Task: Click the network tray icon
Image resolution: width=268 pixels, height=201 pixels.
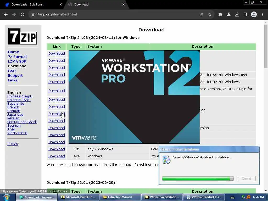Action: (243, 197)
